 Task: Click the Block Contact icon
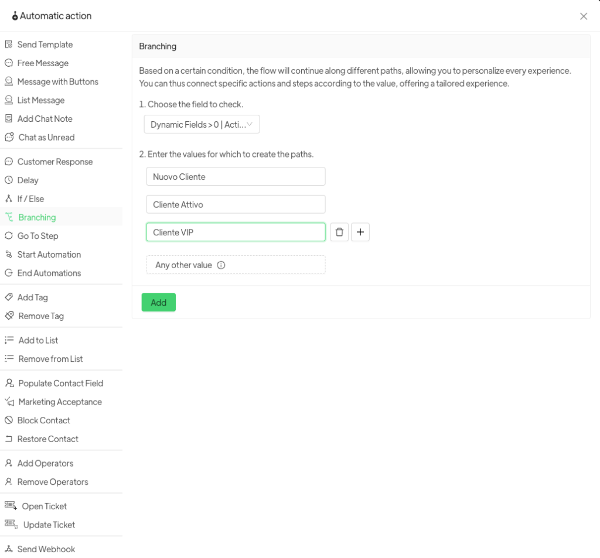(x=9, y=420)
